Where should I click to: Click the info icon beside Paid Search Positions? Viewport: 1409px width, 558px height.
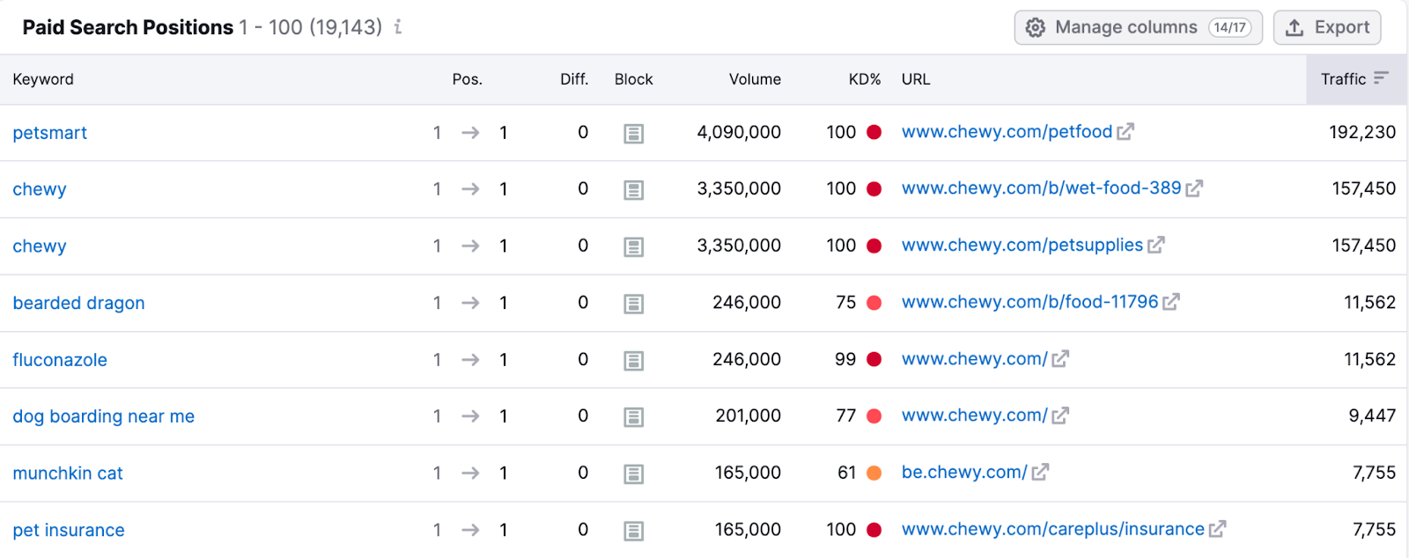[398, 27]
